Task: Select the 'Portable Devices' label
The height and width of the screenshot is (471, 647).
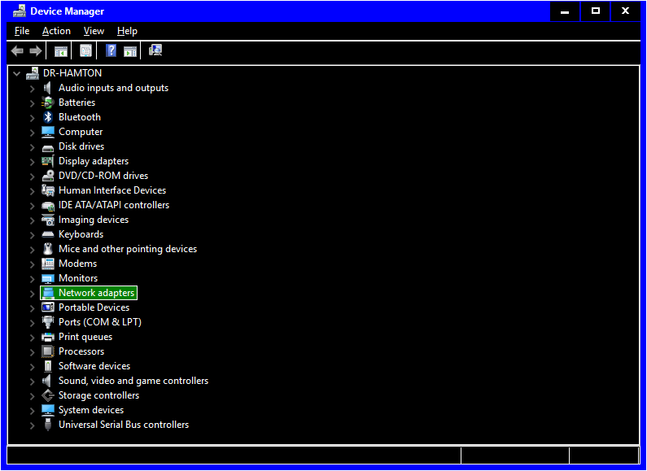Action: pos(94,307)
